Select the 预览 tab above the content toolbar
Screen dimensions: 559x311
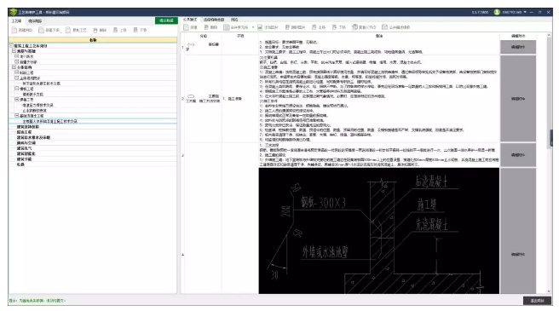[233, 20]
